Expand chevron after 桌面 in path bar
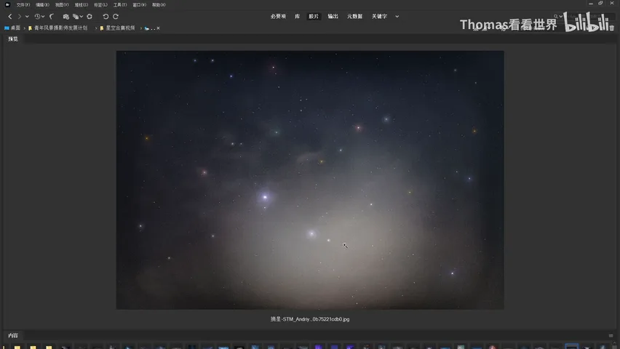 [25, 28]
